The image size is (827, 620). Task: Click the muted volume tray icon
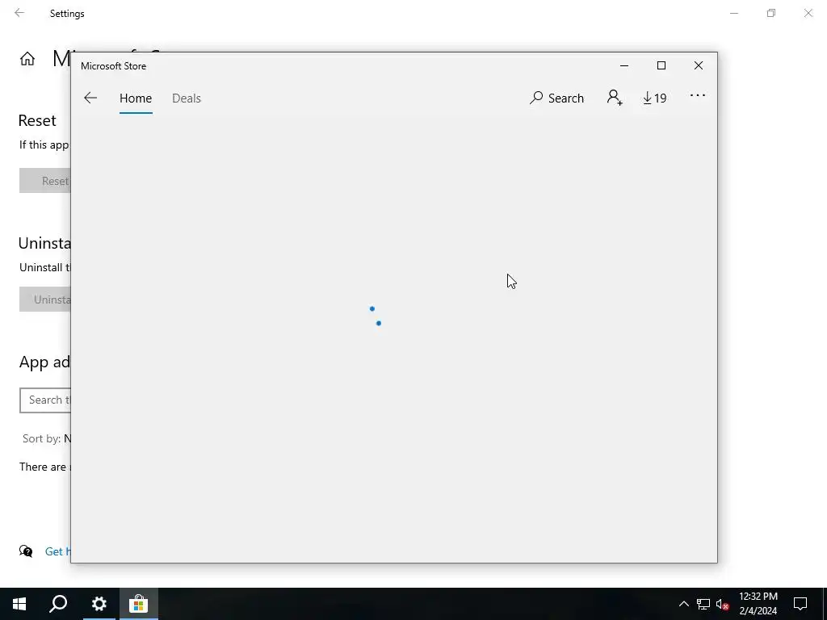point(722,604)
